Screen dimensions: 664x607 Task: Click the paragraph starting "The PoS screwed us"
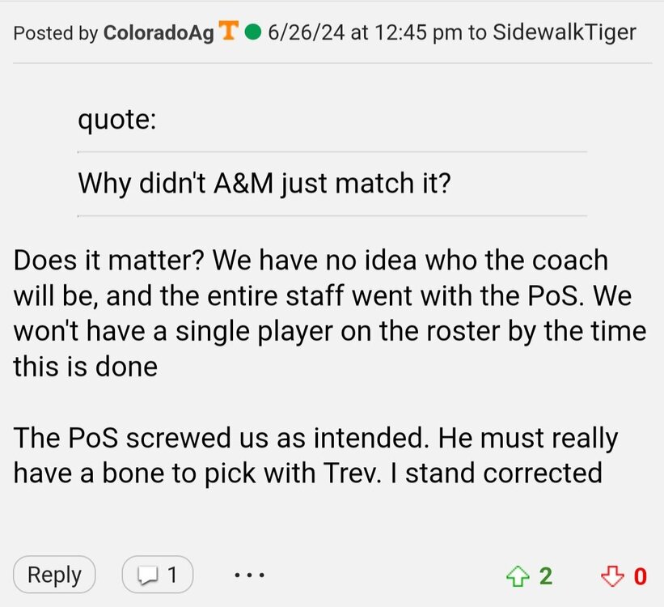tap(315, 456)
